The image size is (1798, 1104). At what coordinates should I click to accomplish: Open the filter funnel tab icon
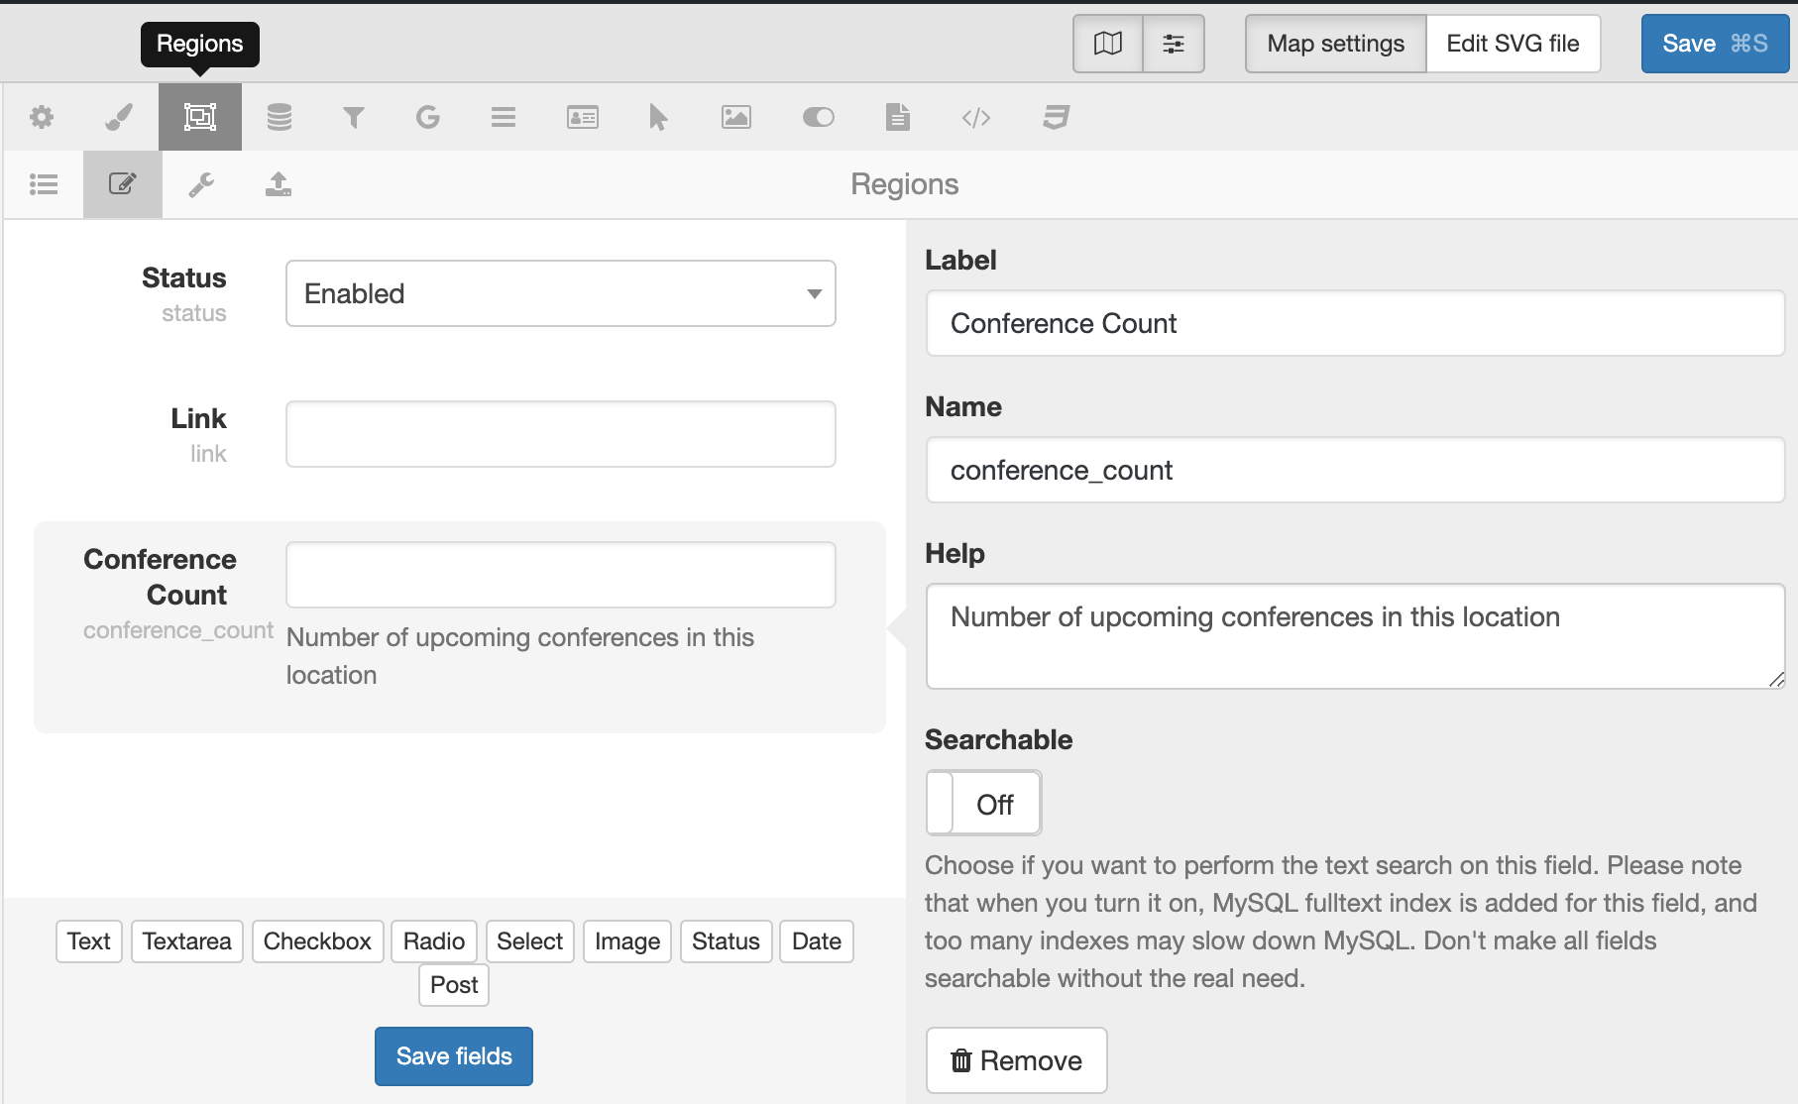click(x=354, y=117)
